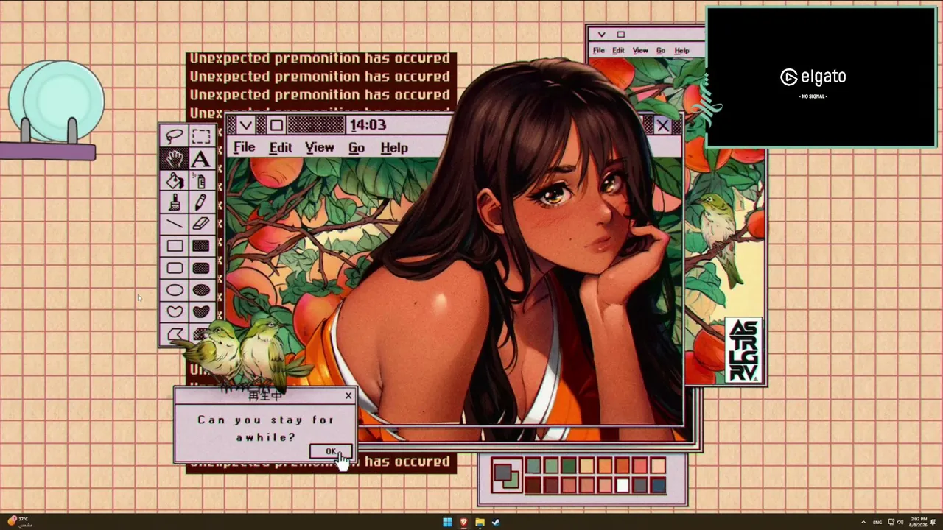Open the Windows Start menu
Screen dimensions: 943x530
pos(447,523)
